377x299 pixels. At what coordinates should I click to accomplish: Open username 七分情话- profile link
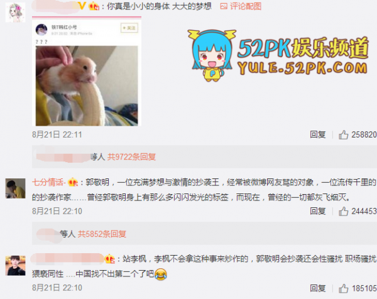[49, 182]
